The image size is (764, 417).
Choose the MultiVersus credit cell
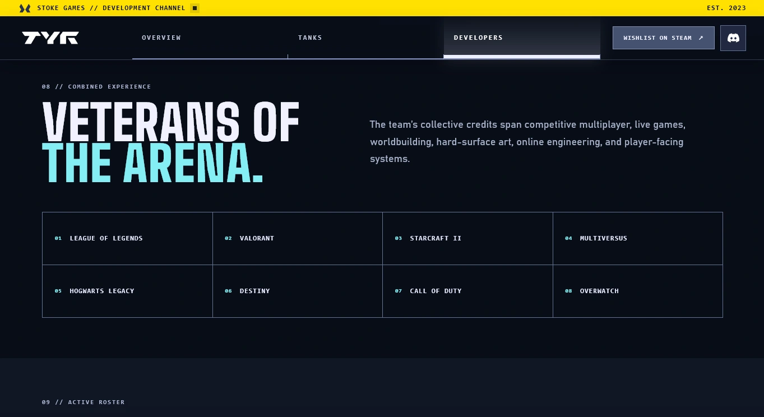[638, 238]
